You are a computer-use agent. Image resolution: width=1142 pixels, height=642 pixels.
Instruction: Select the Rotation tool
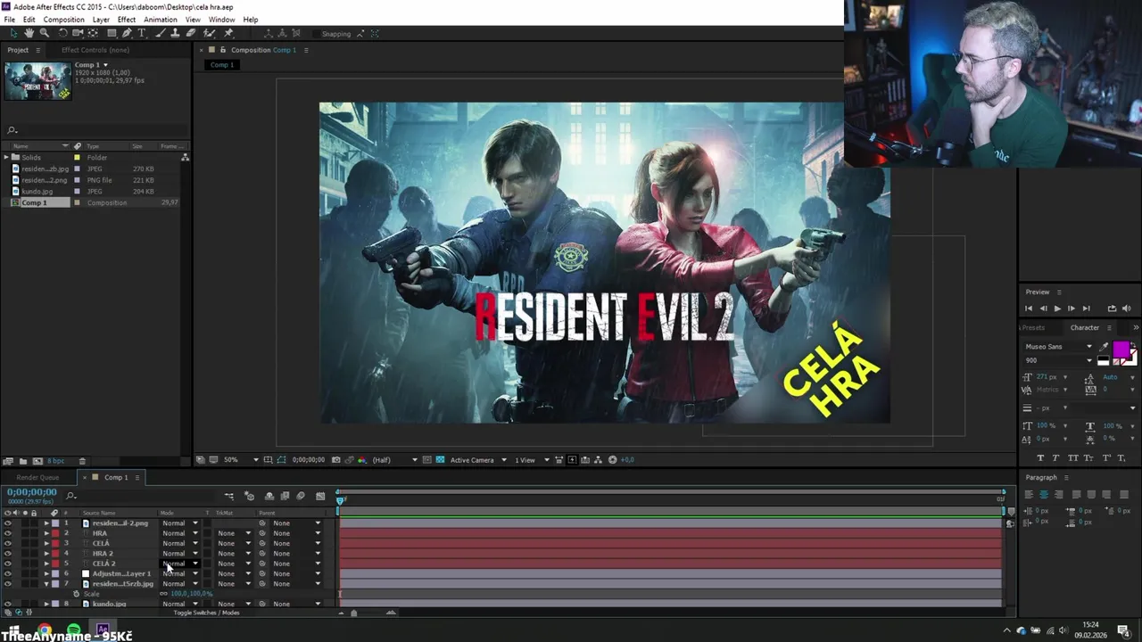point(62,33)
